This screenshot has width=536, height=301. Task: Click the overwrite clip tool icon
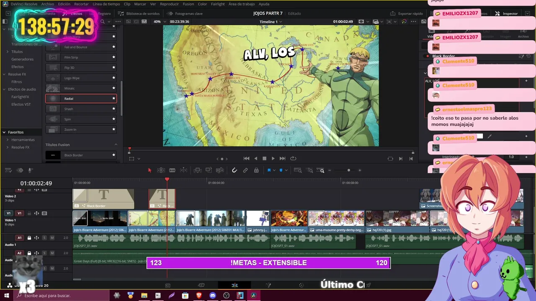[x=209, y=170]
